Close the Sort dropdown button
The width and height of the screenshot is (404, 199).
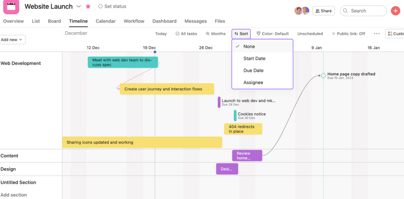tap(241, 34)
